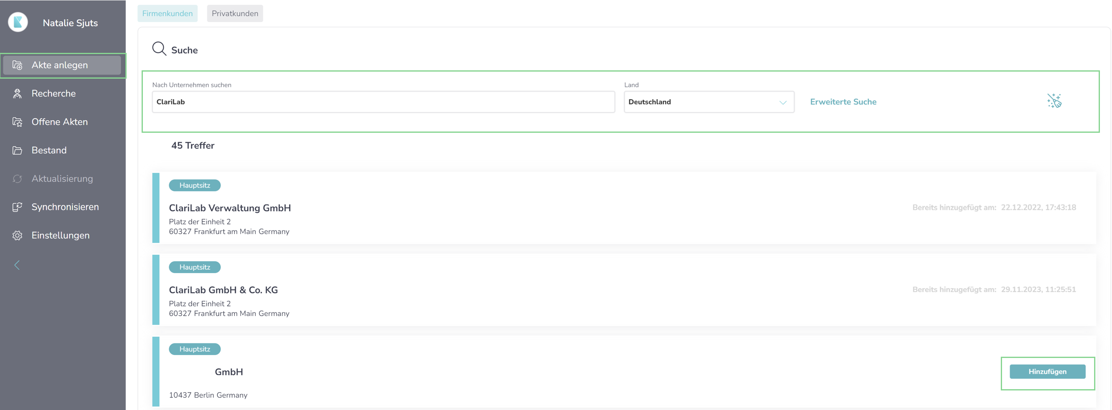Viewport: 1112px width, 410px height.
Task: Click the Hauptsitz badge of the Berlin result
Action: [194, 350]
